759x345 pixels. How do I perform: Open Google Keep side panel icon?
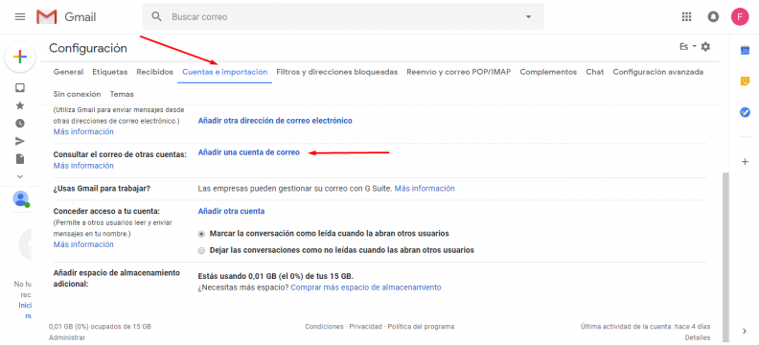click(745, 81)
